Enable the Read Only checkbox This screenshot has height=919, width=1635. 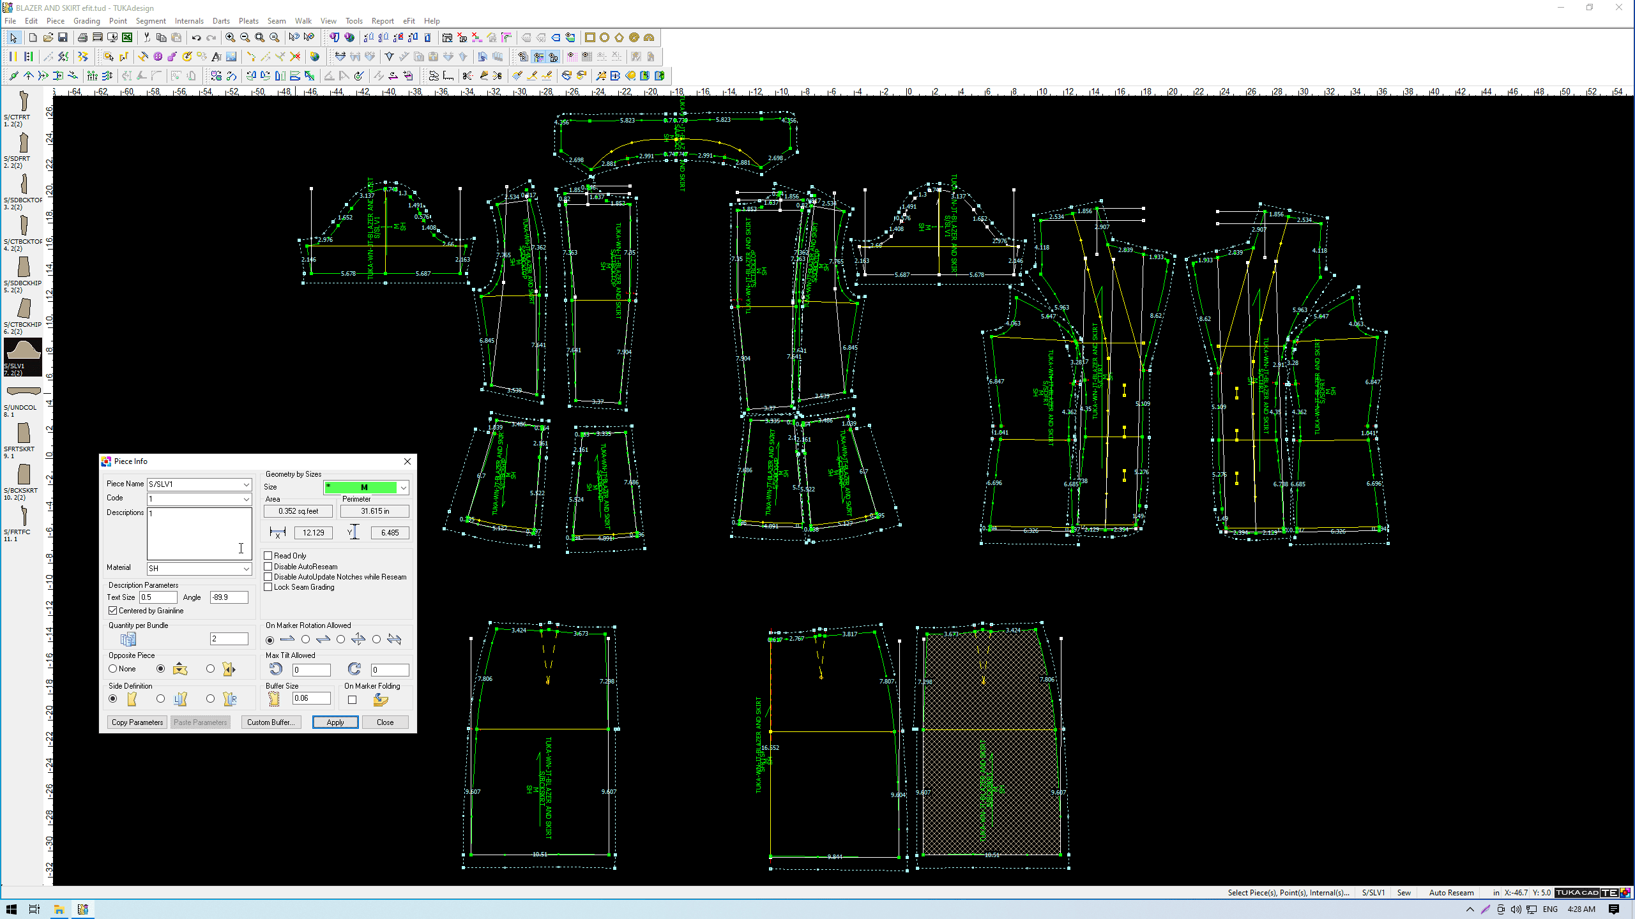268,556
